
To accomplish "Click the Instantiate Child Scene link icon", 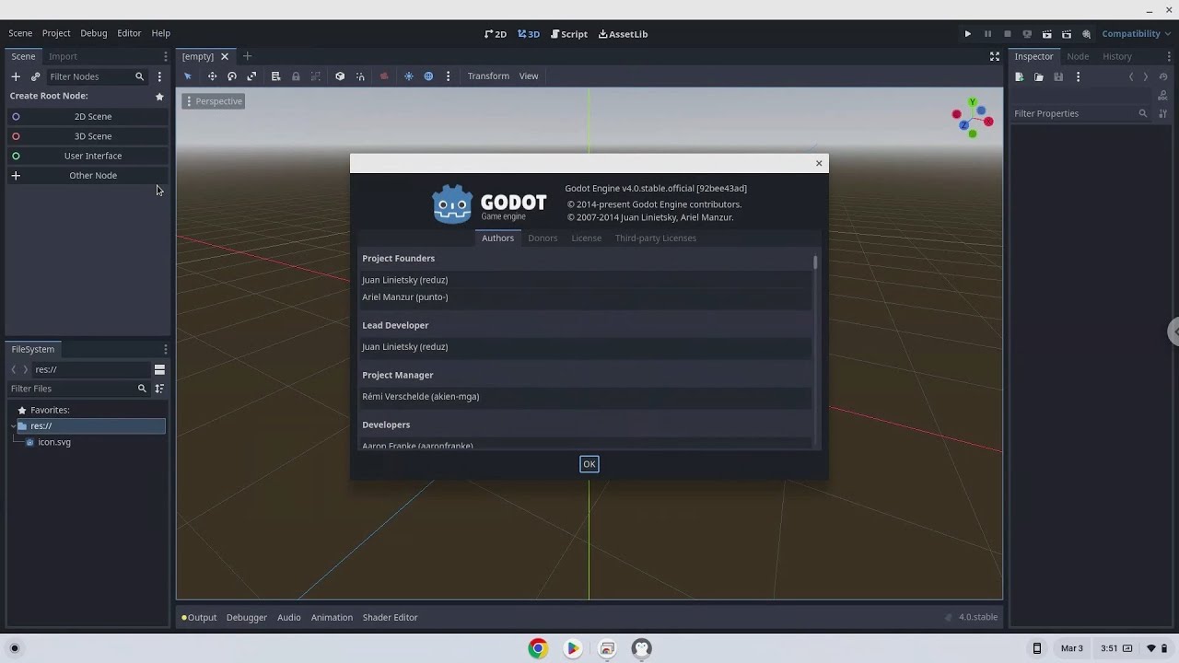I will point(36,76).
